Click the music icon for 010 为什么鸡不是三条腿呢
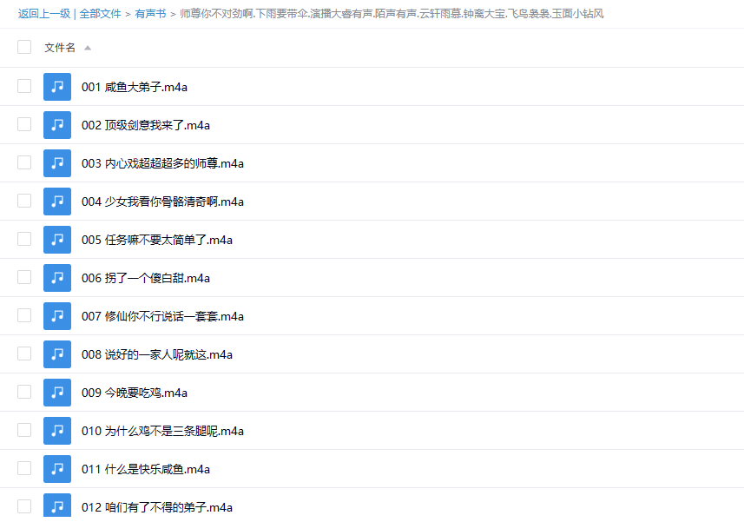This screenshot has width=744, height=522. click(x=57, y=431)
